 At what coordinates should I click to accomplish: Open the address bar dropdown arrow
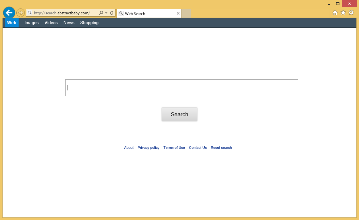pyautogui.click(x=106, y=13)
